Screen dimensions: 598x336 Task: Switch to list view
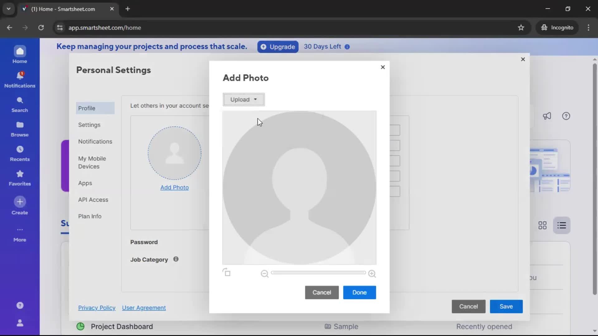[x=562, y=225]
